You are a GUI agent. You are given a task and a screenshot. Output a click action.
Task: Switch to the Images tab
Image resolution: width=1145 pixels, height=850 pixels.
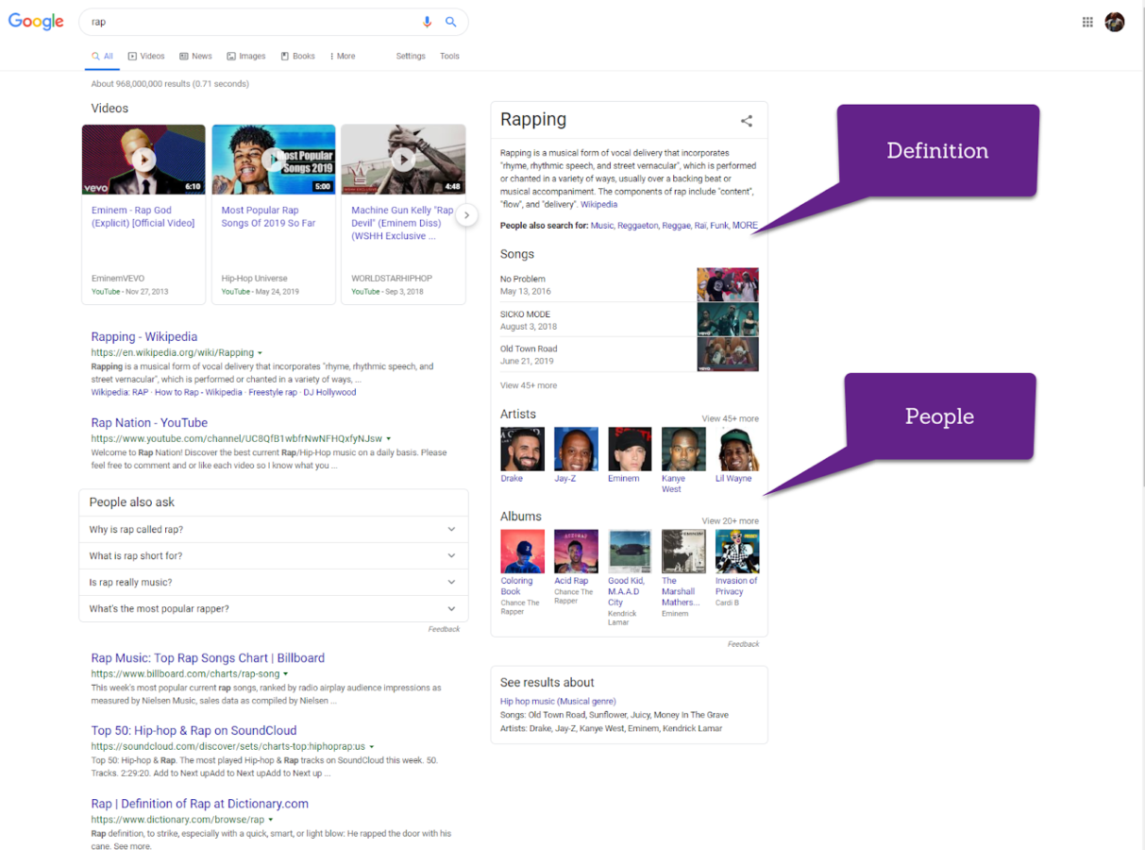[246, 56]
